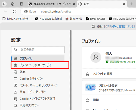Click the profile avatar icon in title bar
The height and width of the screenshot is (110, 136).
4,4
